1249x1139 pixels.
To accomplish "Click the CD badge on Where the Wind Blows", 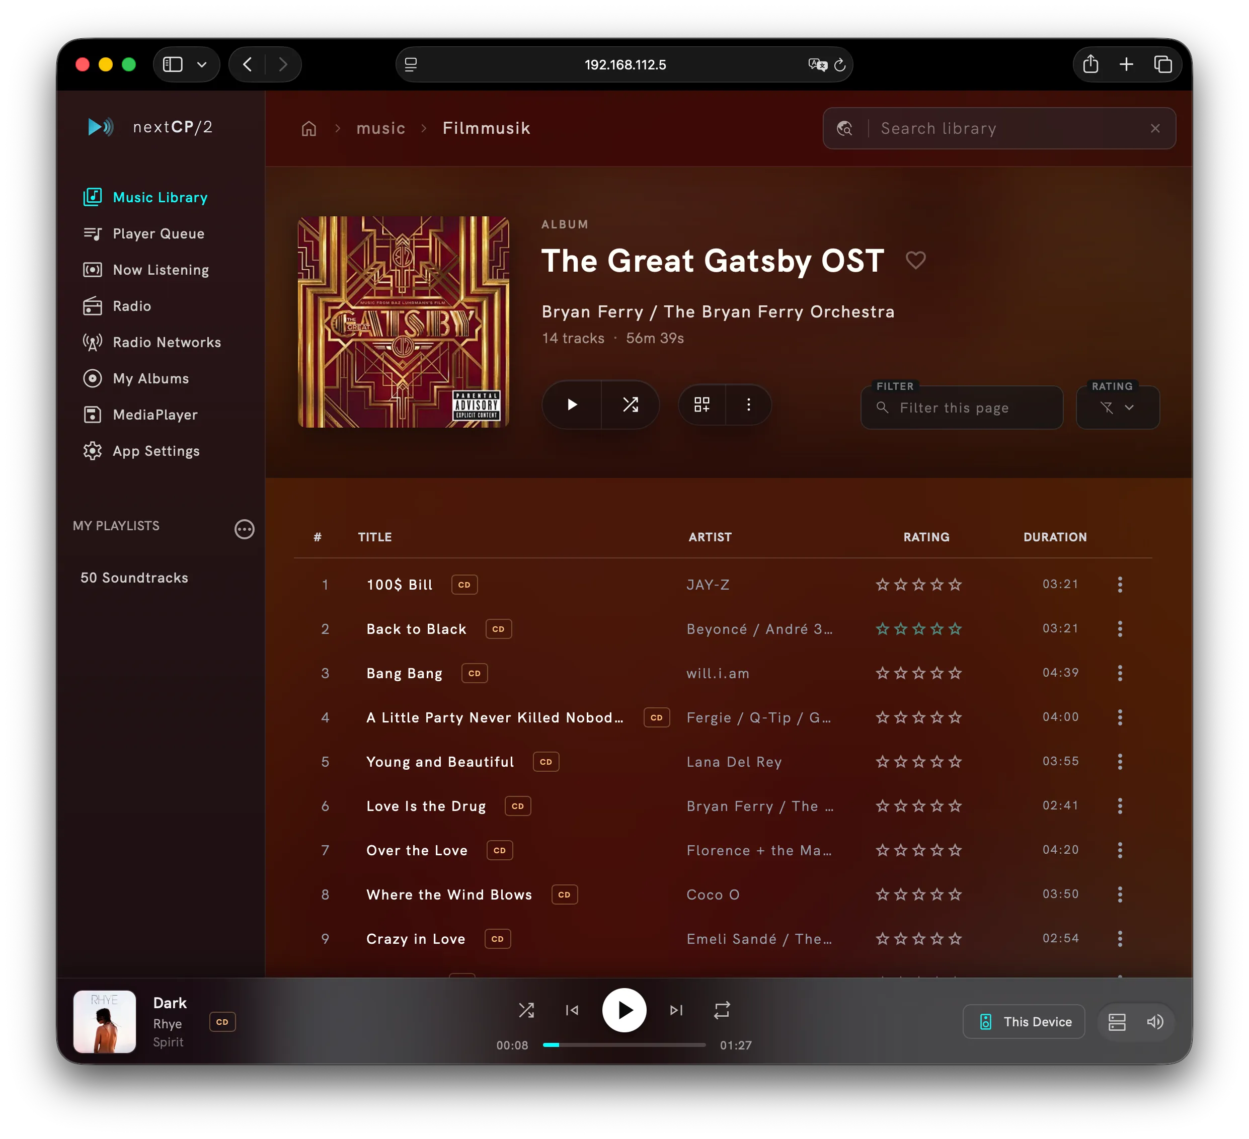I will click(x=564, y=894).
